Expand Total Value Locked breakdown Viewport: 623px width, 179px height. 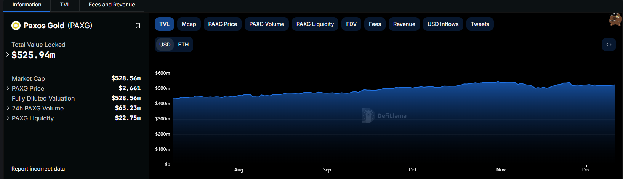pyautogui.click(x=8, y=55)
